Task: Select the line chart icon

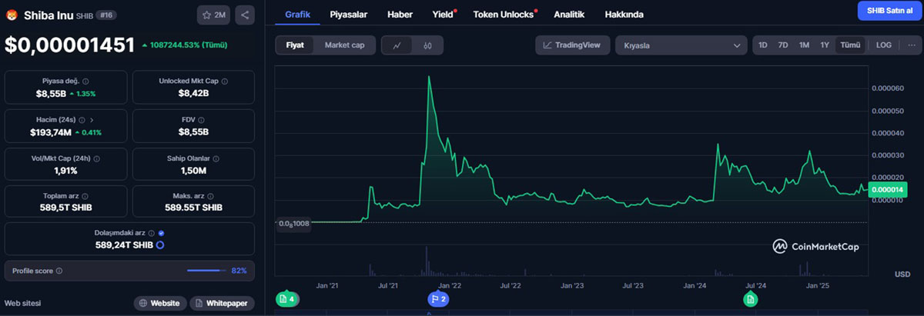Action: [397, 45]
